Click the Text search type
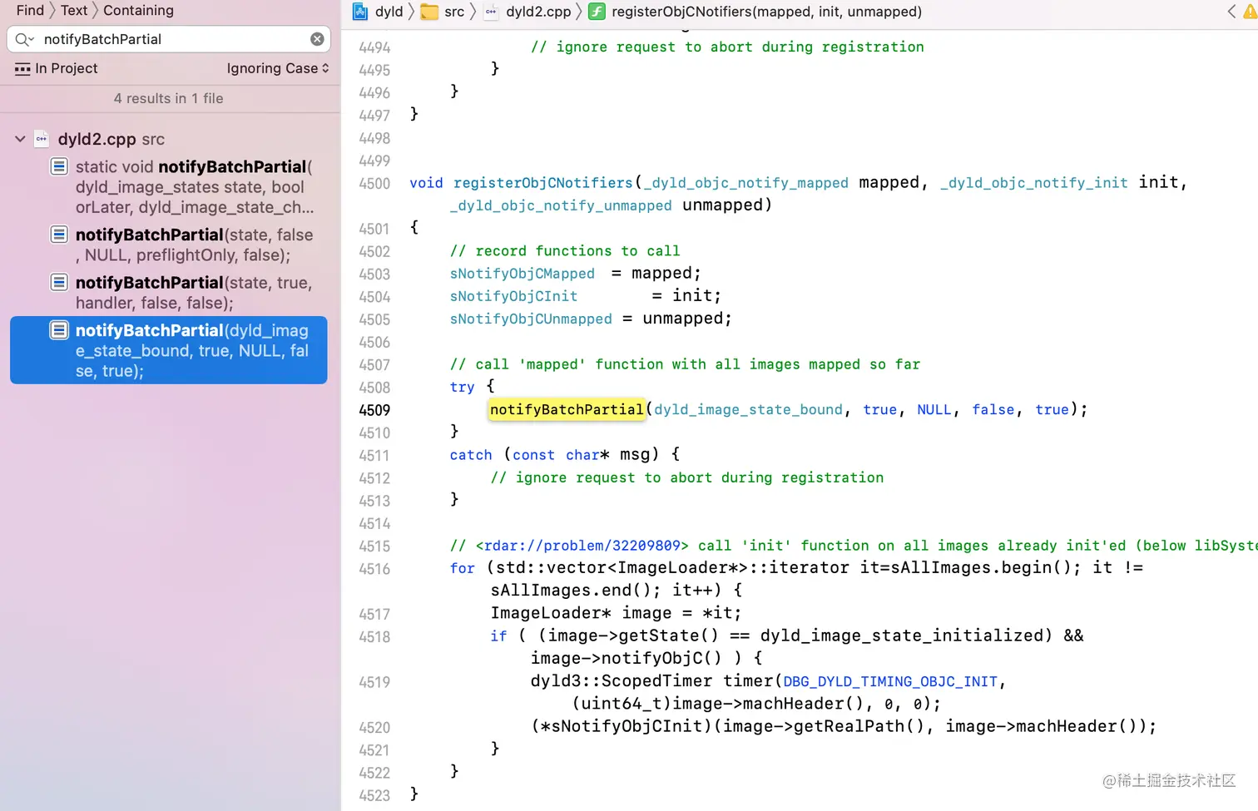Screen dimensions: 1258x811 click(x=74, y=10)
